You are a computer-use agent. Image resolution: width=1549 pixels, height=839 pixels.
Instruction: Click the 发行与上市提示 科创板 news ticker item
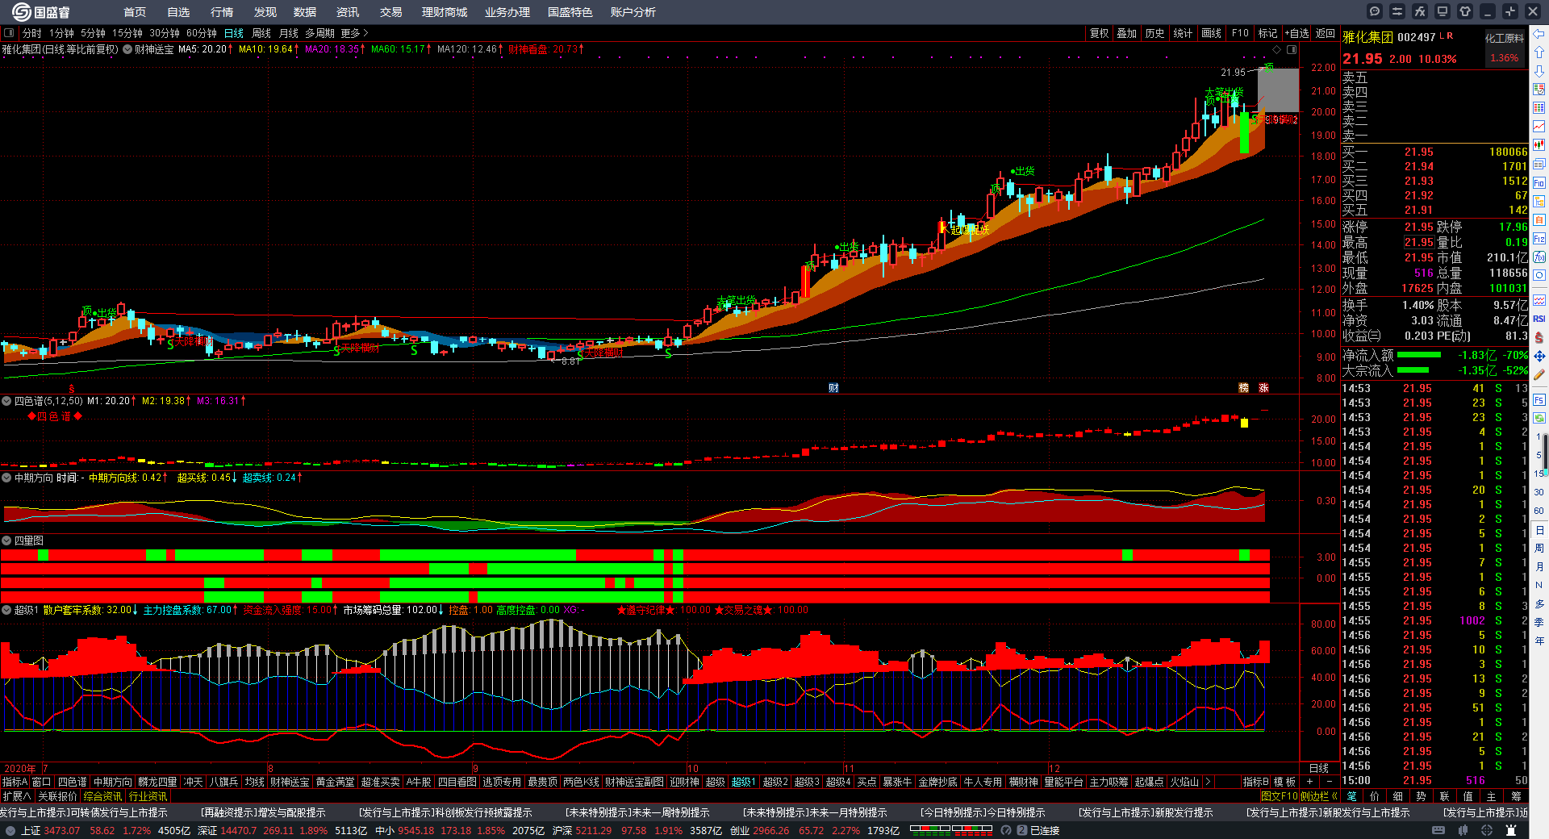coord(445,812)
